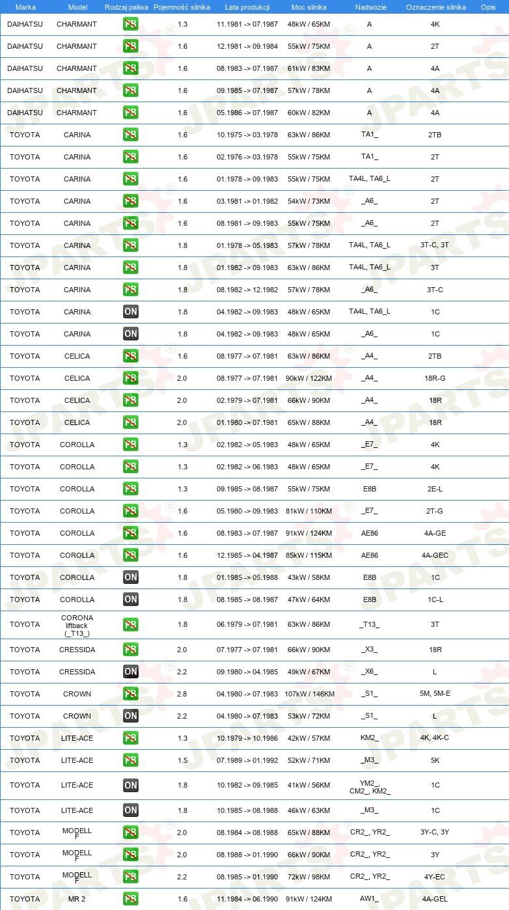The width and height of the screenshot is (509, 910).
Task: Select the '85kW / 115KM' power cell
Action: [x=309, y=555]
